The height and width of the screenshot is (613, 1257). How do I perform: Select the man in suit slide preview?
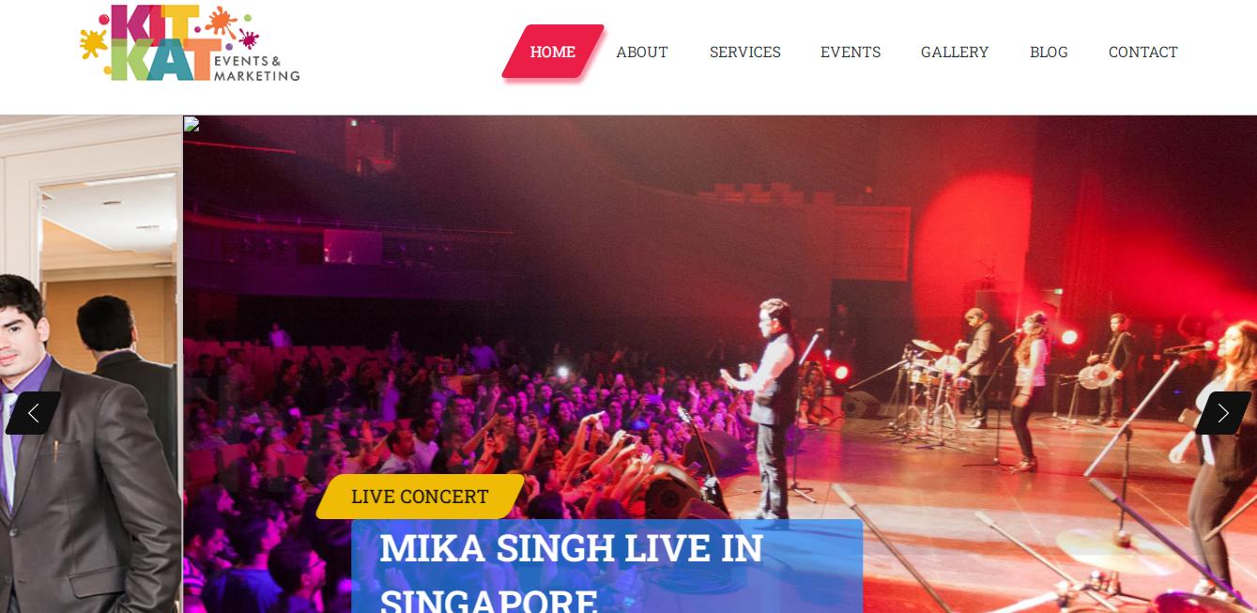[x=91, y=364]
